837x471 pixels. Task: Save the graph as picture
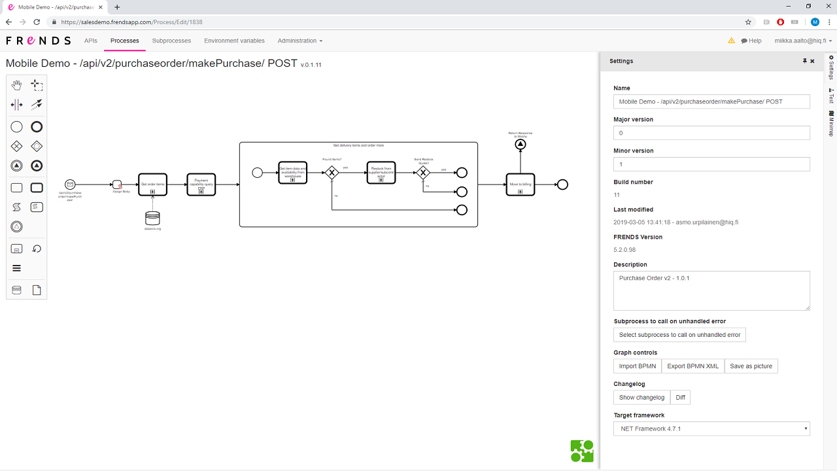click(x=751, y=366)
